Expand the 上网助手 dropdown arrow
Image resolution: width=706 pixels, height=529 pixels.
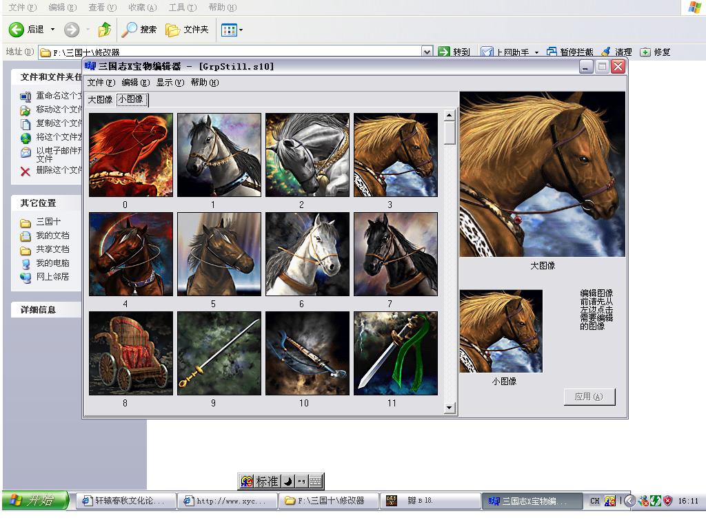pos(536,52)
